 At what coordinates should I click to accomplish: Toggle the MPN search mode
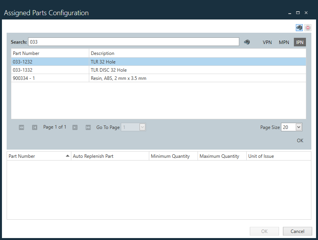(284, 42)
